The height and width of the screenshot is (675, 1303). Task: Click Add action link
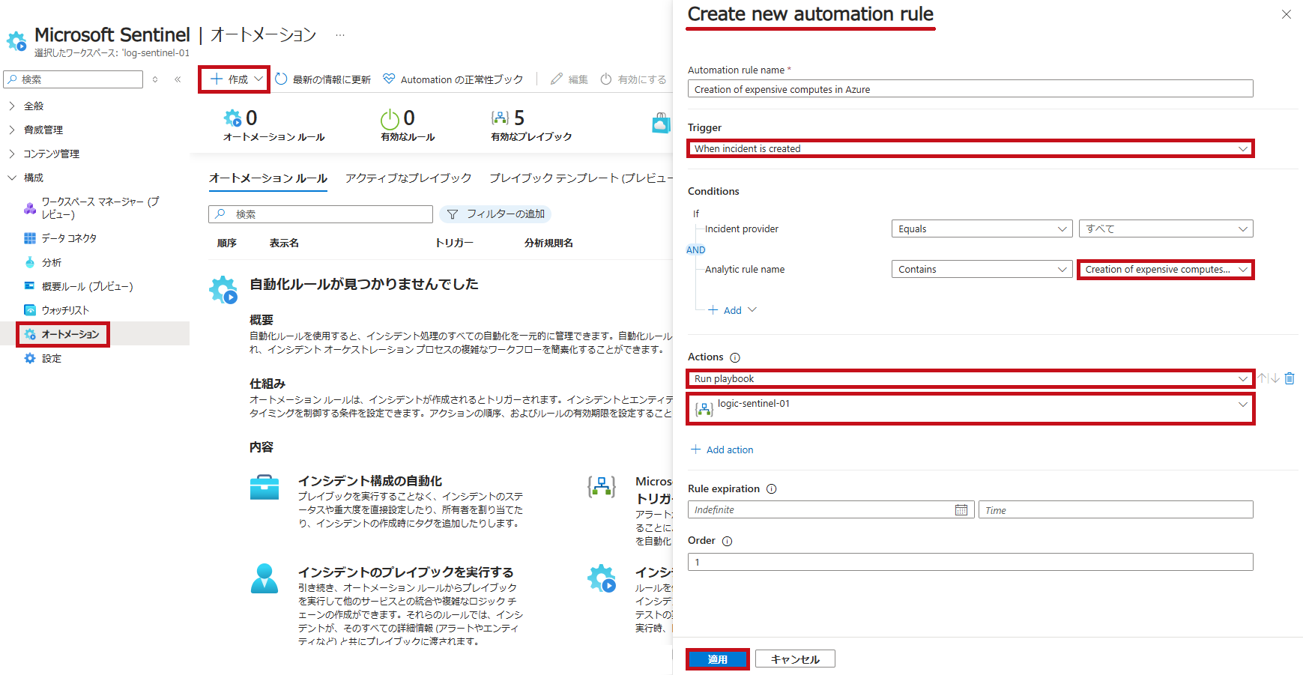722,450
